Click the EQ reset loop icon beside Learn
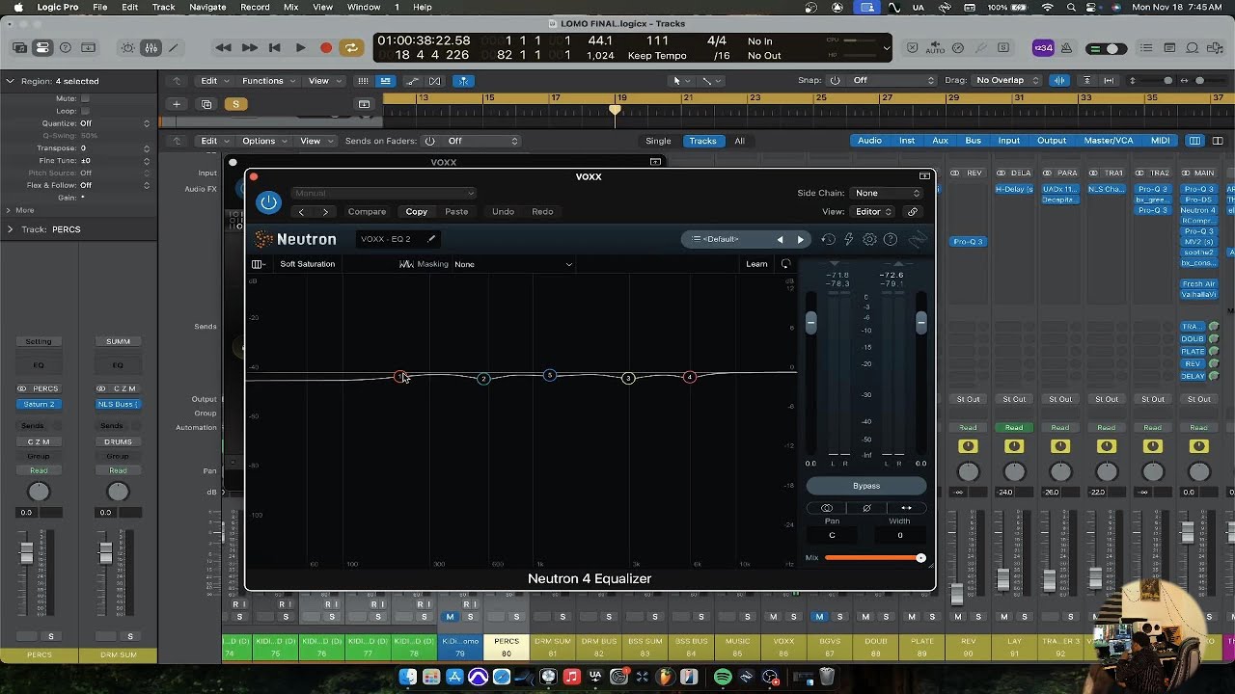Screen dimensions: 1235x694 (x=785, y=264)
